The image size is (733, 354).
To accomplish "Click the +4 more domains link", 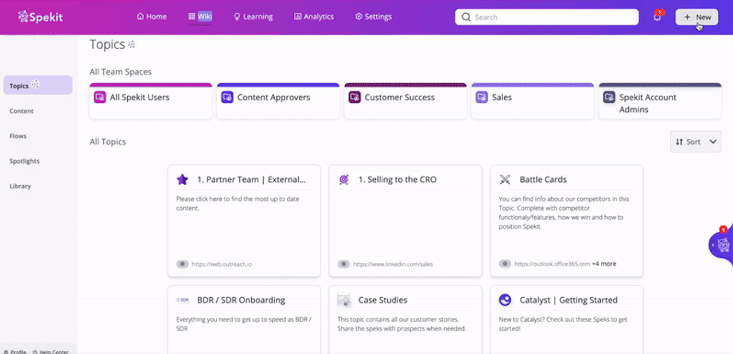I will [604, 264].
